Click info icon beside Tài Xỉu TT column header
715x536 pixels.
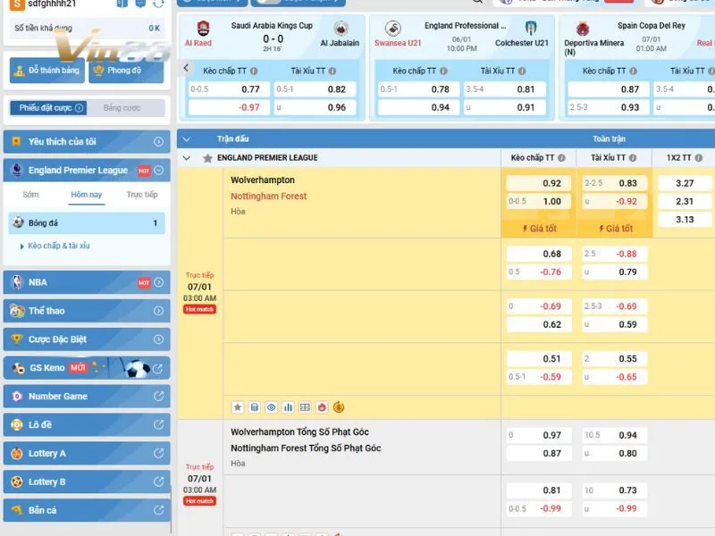[633, 158]
